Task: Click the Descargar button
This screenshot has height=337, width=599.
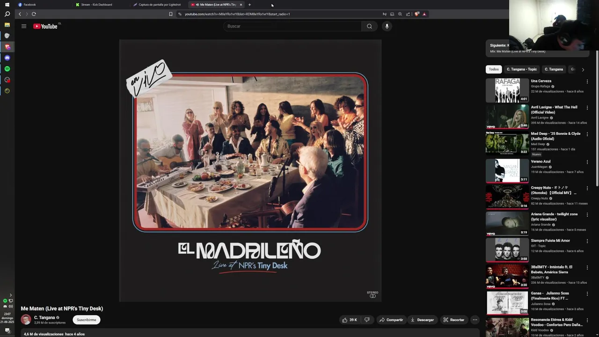Action: 422,320
